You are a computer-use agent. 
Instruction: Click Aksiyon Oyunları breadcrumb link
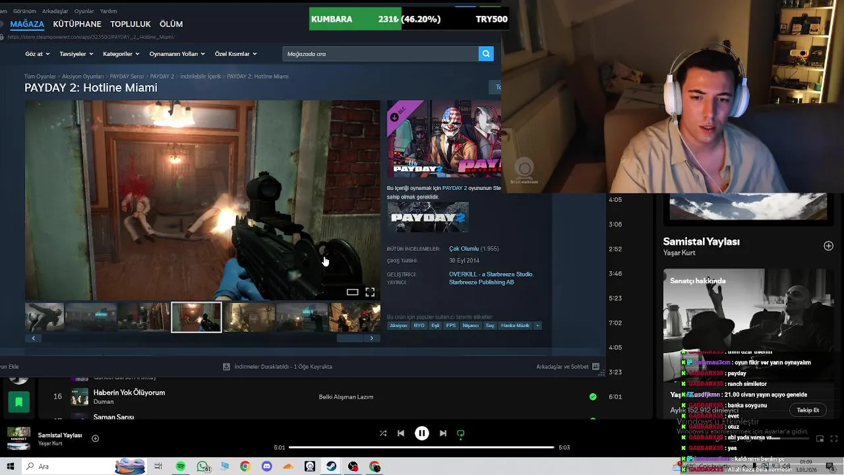pos(83,77)
